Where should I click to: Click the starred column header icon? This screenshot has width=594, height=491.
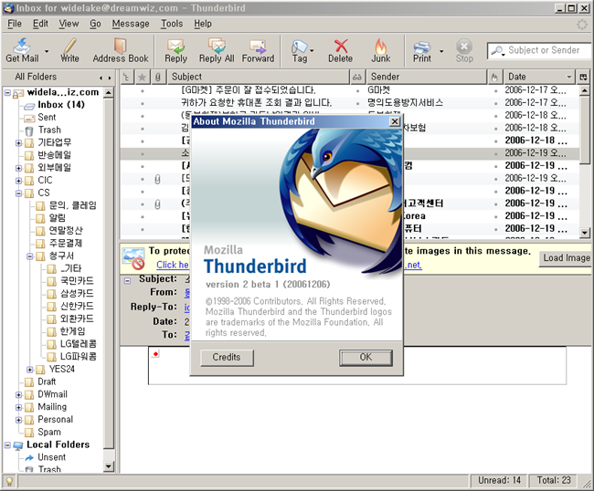[142, 77]
